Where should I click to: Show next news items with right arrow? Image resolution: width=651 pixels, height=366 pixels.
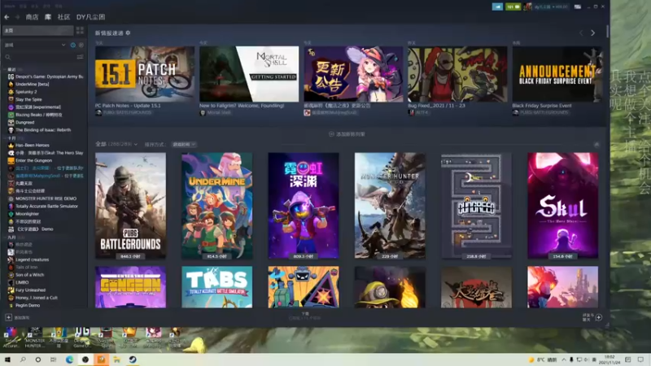(593, 33)
